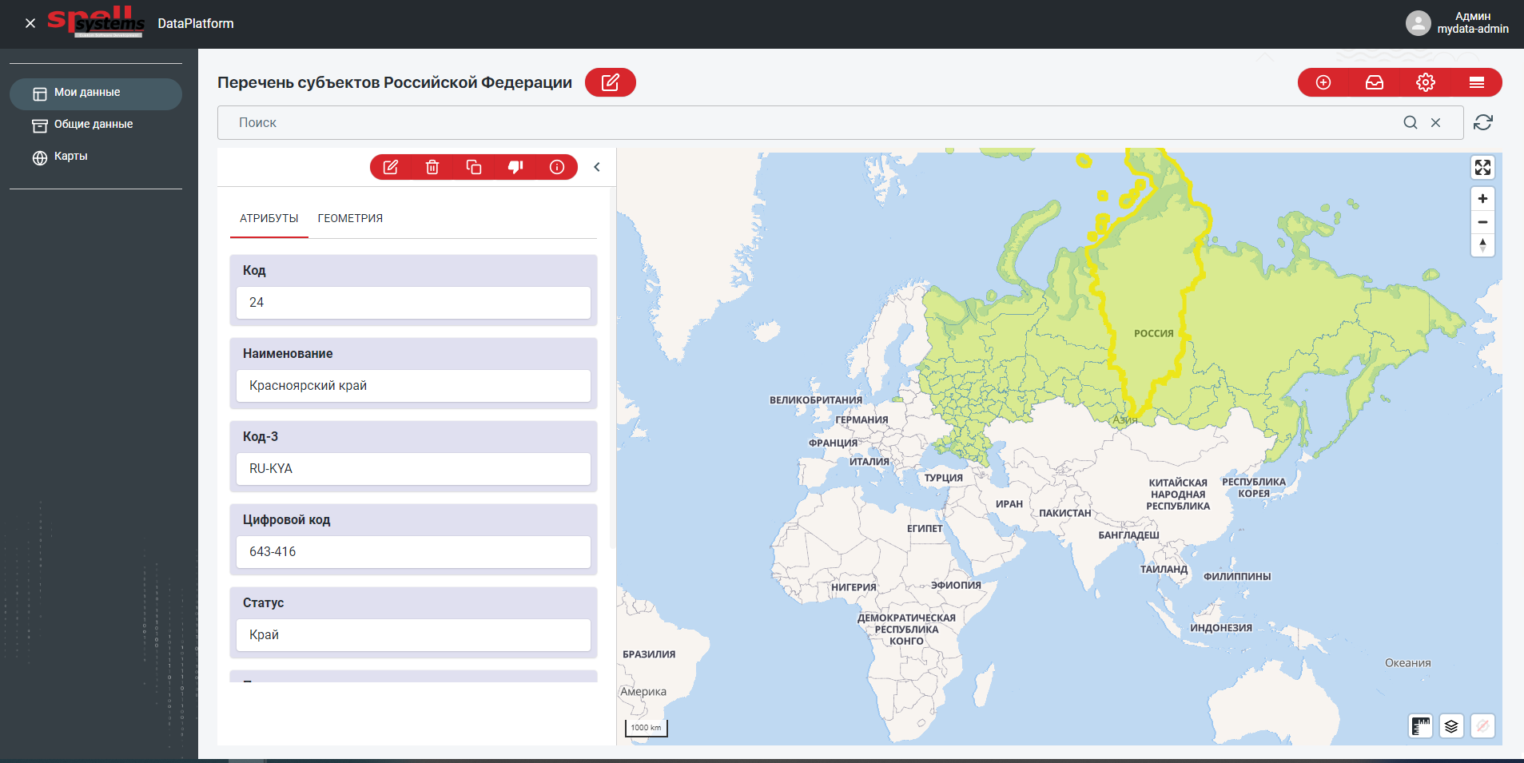Viewport: 1524px width, 763px height.
Task: Click the DataPlatform title in the header
Action: 196,24
